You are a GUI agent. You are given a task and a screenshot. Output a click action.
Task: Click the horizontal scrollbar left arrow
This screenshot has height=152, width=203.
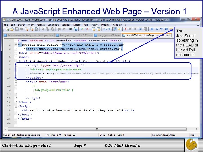tap(6, 129)
